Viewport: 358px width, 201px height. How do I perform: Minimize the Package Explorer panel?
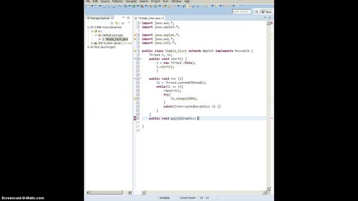point(124,18)
